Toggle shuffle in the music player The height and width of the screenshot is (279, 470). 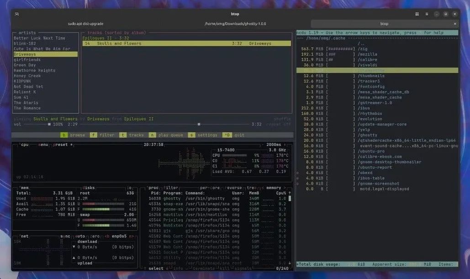click(x=282, y=119)
